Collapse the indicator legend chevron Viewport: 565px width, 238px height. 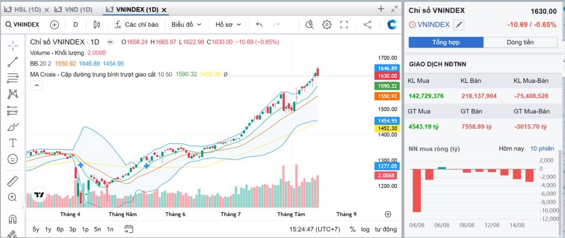point(36,85)
